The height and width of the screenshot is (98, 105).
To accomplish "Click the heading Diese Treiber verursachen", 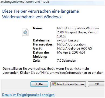I will coord(40,14).
